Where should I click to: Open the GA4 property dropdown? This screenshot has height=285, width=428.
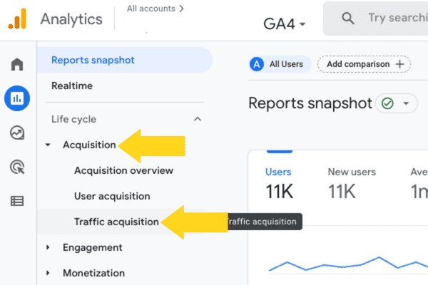pos(284,24)
